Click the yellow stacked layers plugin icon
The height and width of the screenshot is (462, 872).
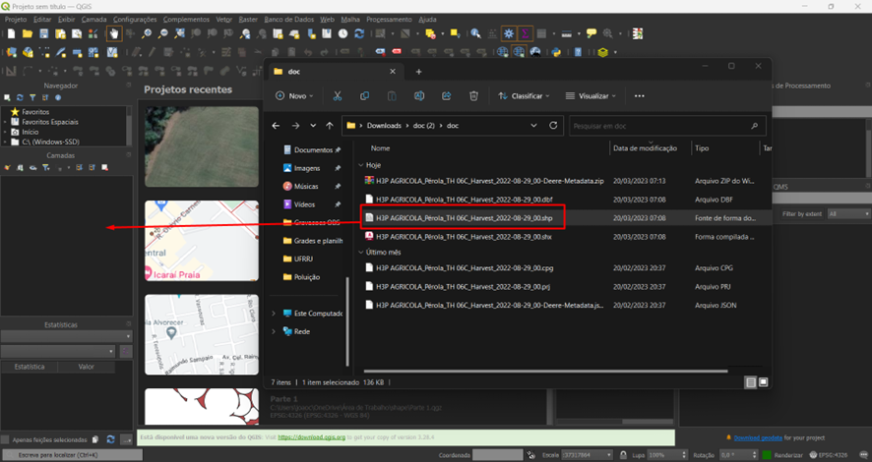point(602,52)
